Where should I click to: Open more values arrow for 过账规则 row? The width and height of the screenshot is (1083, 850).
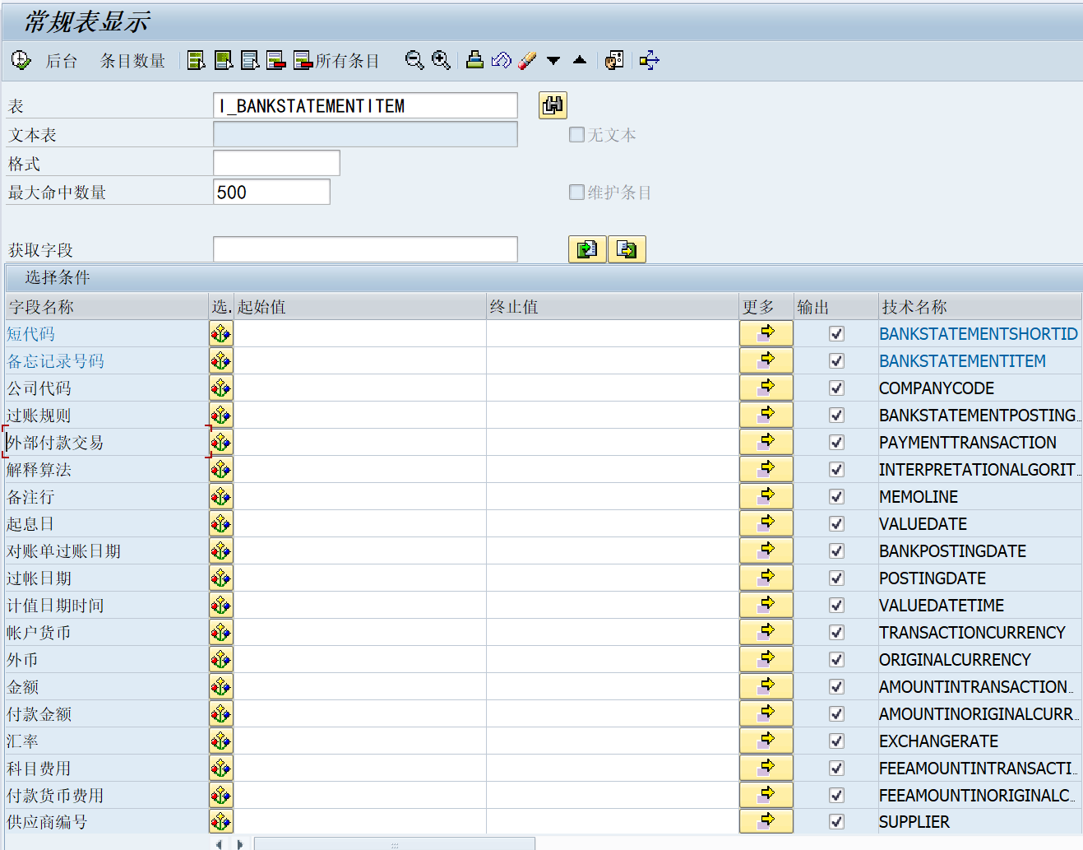(766, 415)
